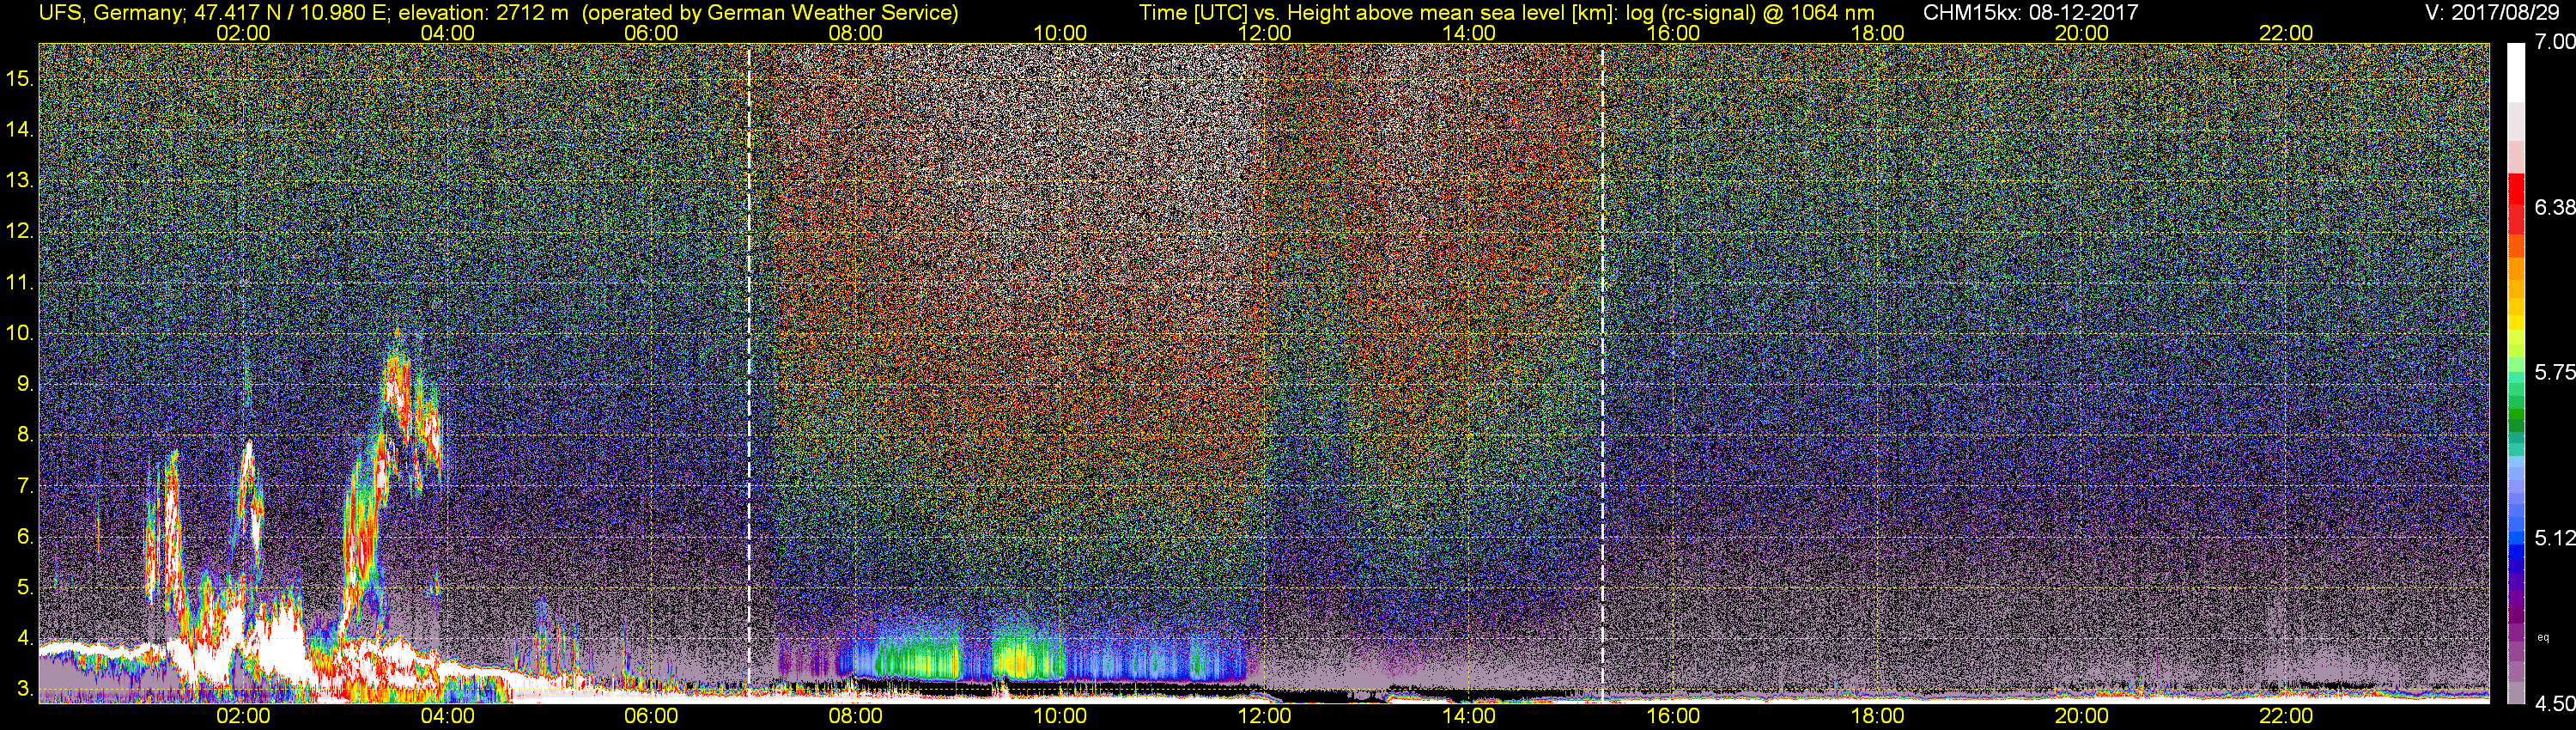Screen dimensions: 2576x730
Task: Click the white dashed vertical marker near 07:00
Action: point(749,372)
